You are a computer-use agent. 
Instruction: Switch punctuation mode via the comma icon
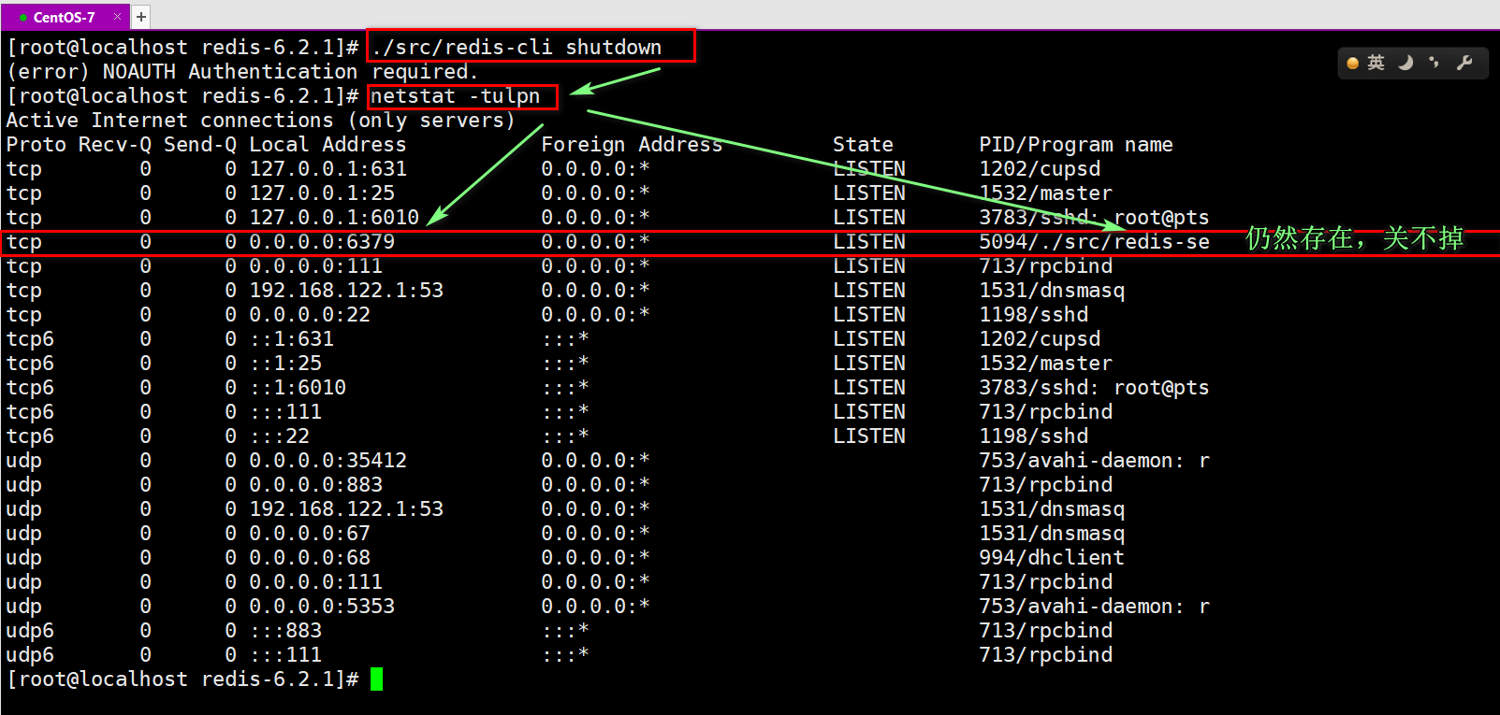click(x=1434, y=63)
